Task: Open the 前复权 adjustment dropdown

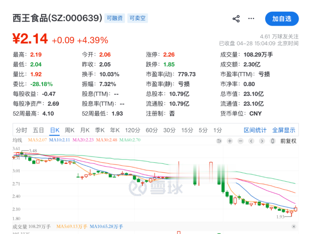Action: [288, 141]
